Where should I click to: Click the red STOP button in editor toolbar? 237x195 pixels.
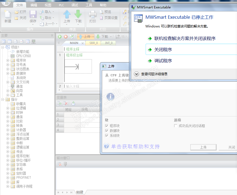coord(66,37)
